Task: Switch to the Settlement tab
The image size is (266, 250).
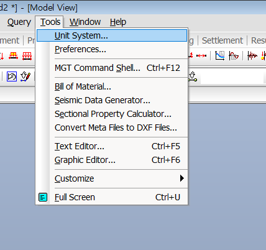Action: pos(222,40)
